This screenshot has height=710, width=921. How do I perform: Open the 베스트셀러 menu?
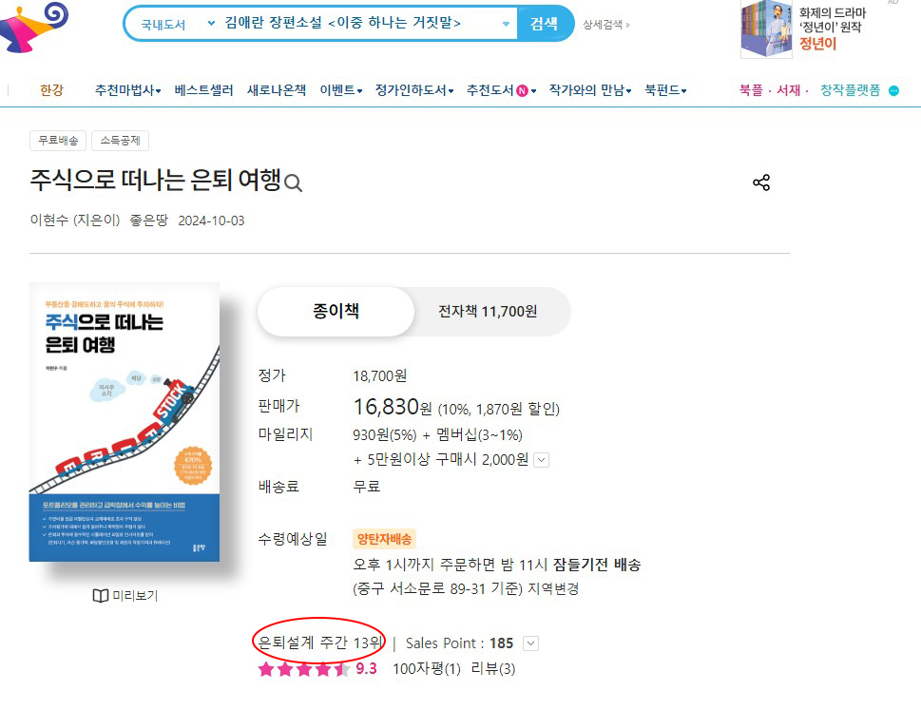tap(203, 90)
